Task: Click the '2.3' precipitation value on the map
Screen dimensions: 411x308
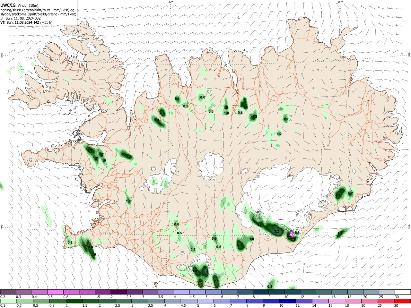Action: coord(293,239)
